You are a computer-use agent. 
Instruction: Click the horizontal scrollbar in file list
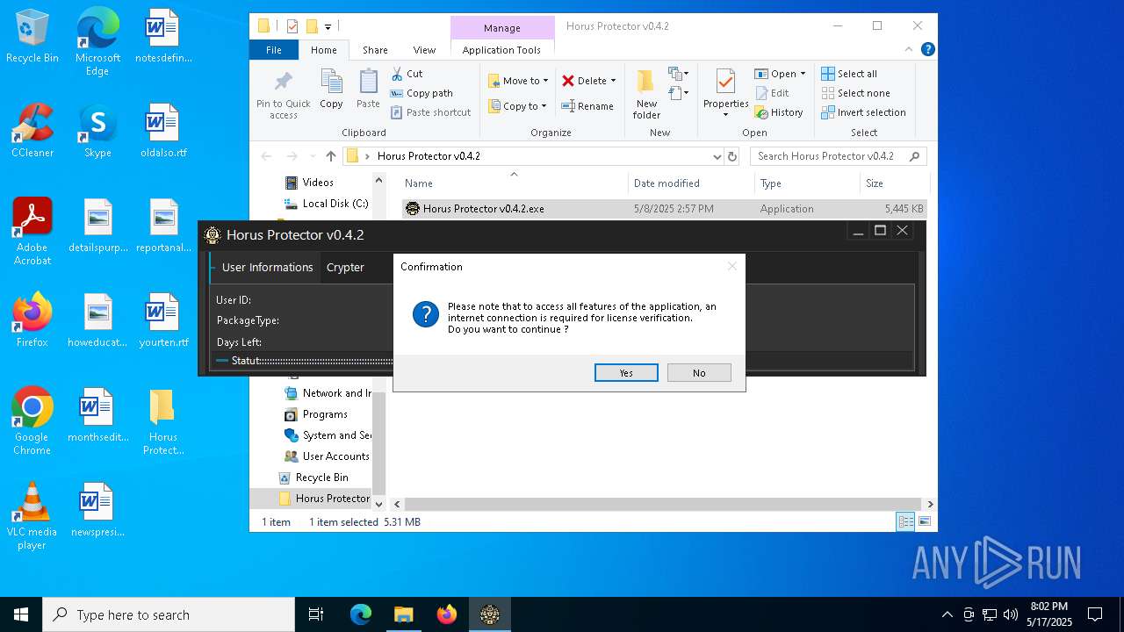[663, 504]
